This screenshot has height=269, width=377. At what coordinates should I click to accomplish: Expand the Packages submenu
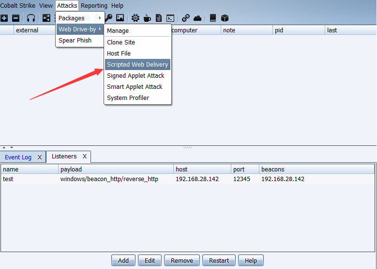(x=80, y=18)
